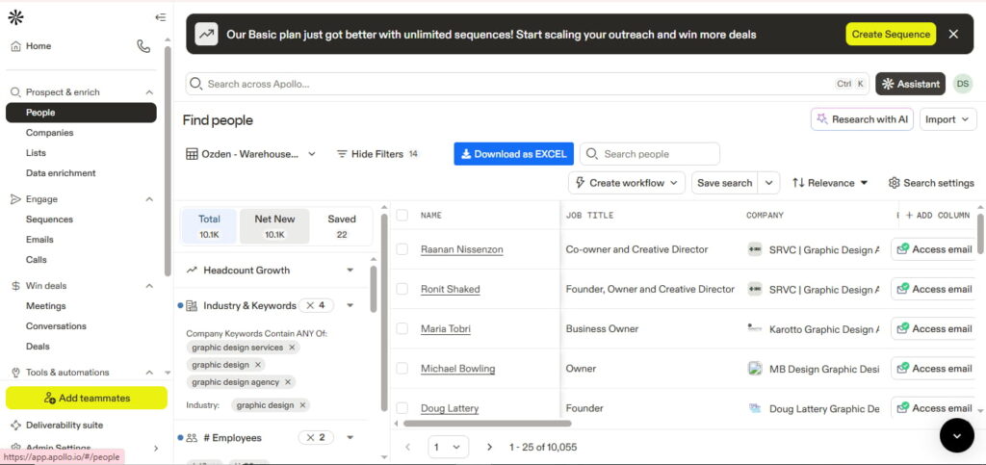Open Sequences in the sidebar

(49, 220)
